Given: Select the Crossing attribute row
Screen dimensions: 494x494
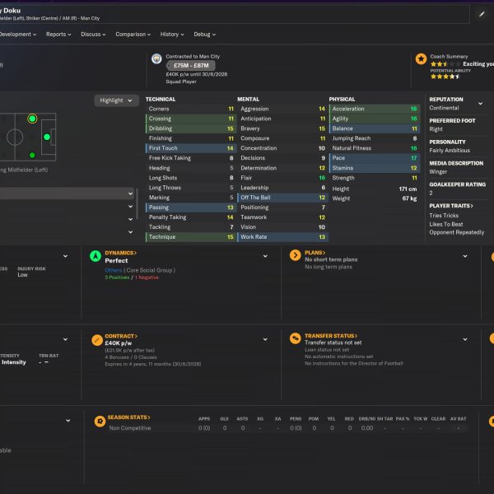Looking at the screenshot, I should (191, 119).
